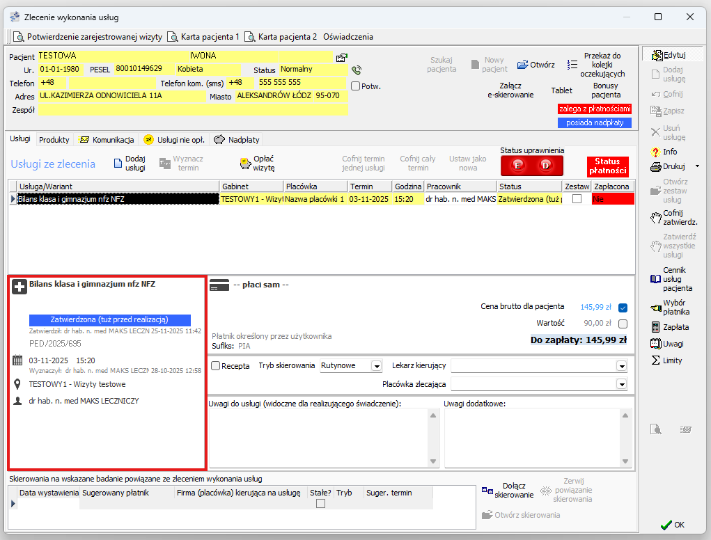
Task: Click the OK button
Action: [673, 525]
